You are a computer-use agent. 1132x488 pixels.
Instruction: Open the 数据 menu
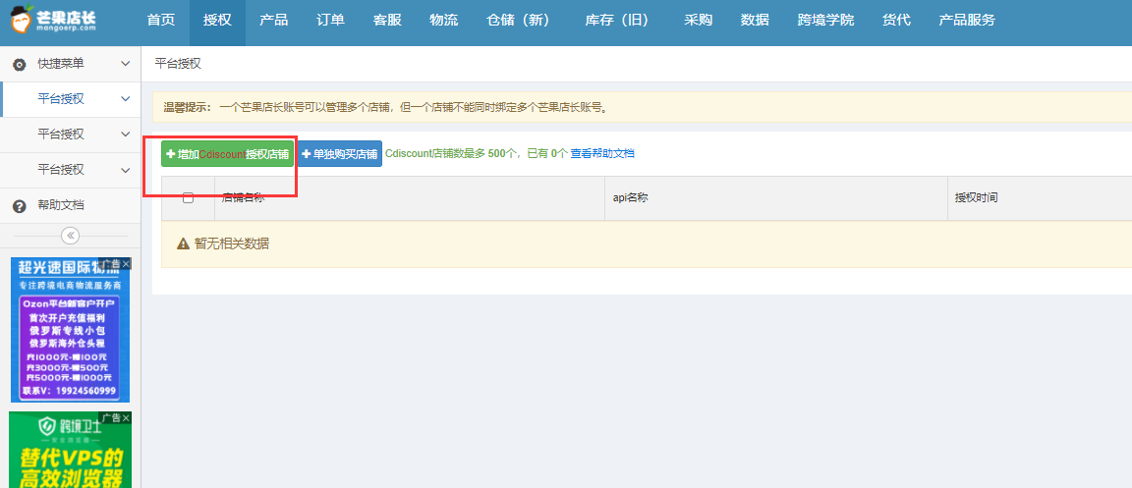(x=755, y=21)
